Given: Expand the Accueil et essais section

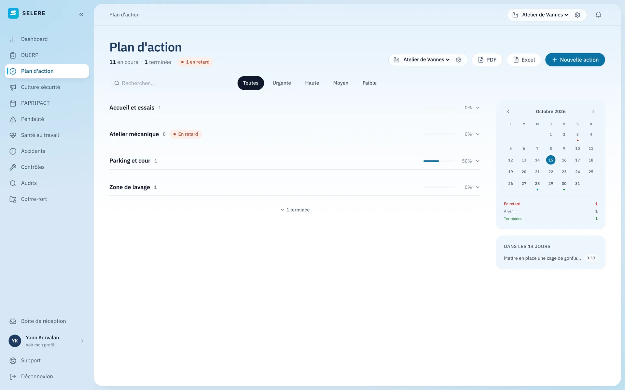Looking at the screenshot, I should [x=295, y=108].
